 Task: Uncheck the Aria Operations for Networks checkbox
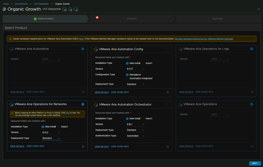pyautogui.click(x=83, y=104)
